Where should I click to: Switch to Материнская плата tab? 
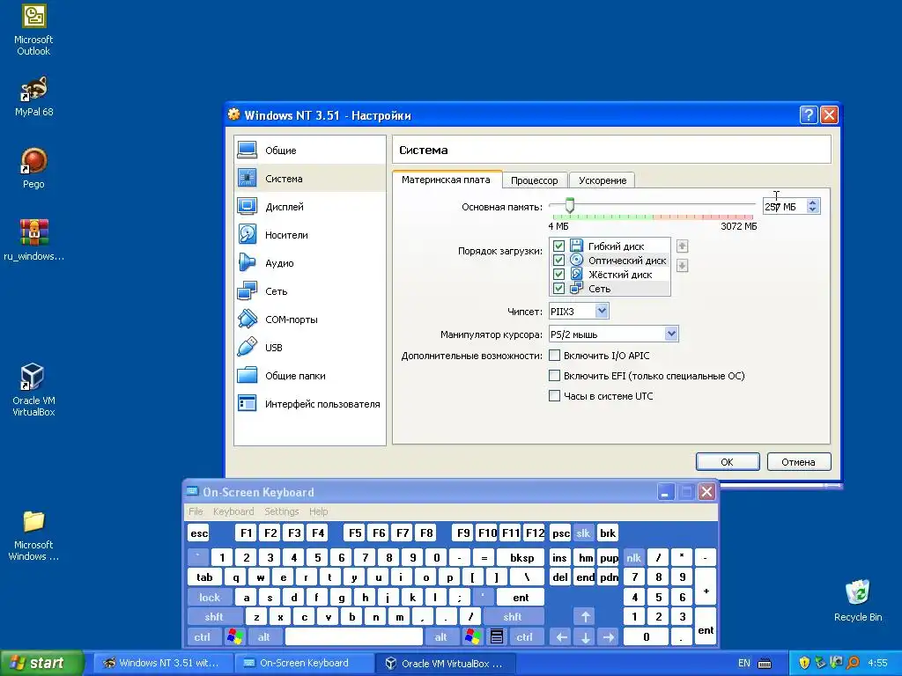447,180
